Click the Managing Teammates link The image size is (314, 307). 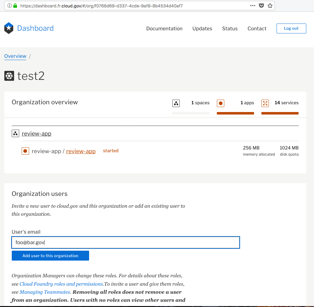(45, 292)
